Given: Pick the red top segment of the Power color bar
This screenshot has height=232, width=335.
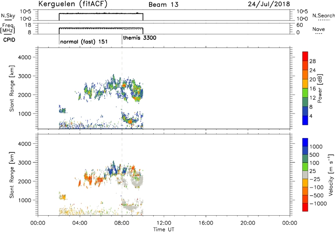Looking at the screenshot, I should point(305,57).
